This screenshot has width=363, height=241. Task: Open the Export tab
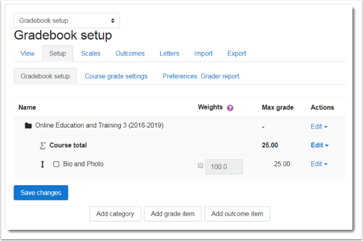click(x=237, y=54)
